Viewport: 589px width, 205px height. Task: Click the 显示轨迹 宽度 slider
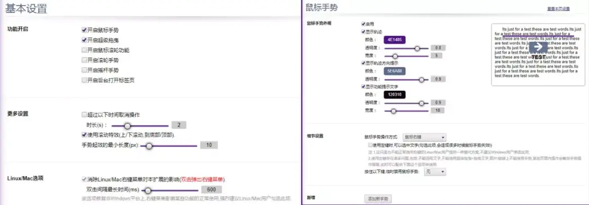(x=406, y=56)
